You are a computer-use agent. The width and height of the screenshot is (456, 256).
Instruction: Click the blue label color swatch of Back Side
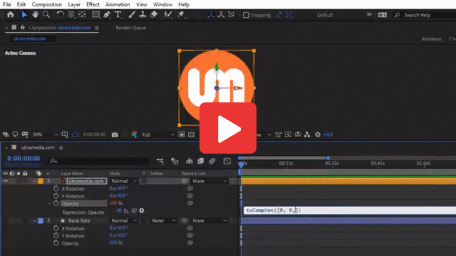pos(40,221)
